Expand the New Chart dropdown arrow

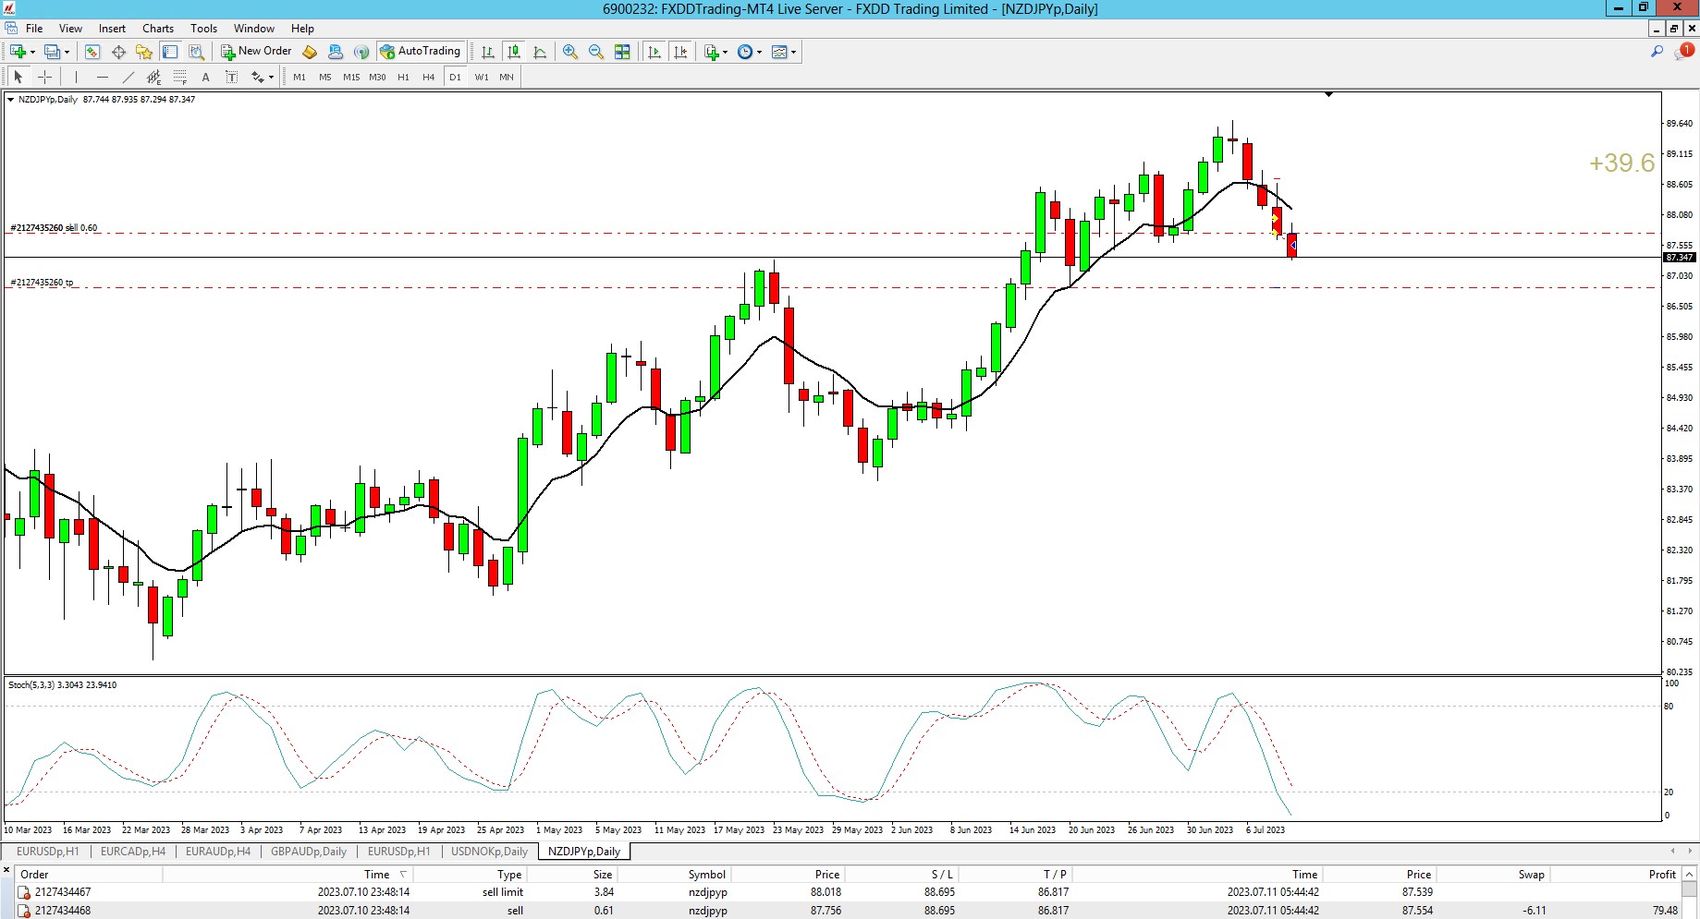[x=32, y=52]
